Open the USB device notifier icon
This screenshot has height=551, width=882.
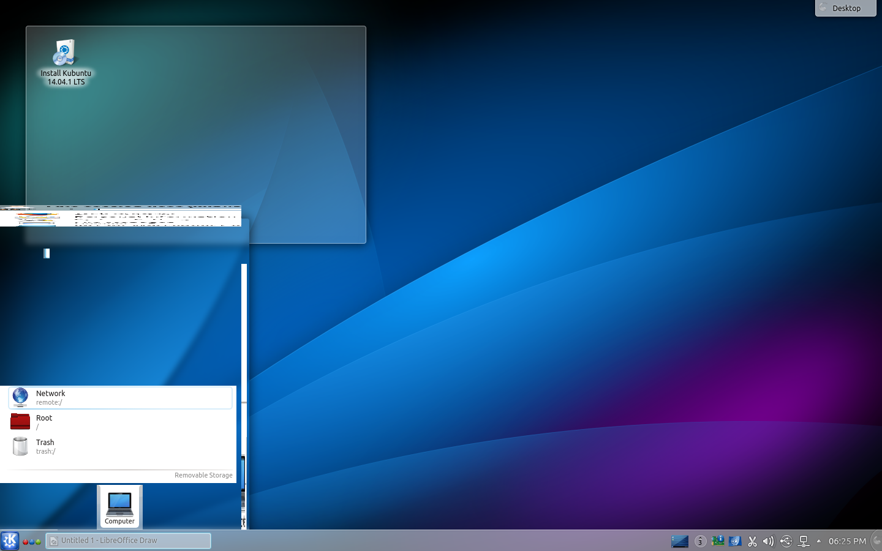(x=786, y=541)
